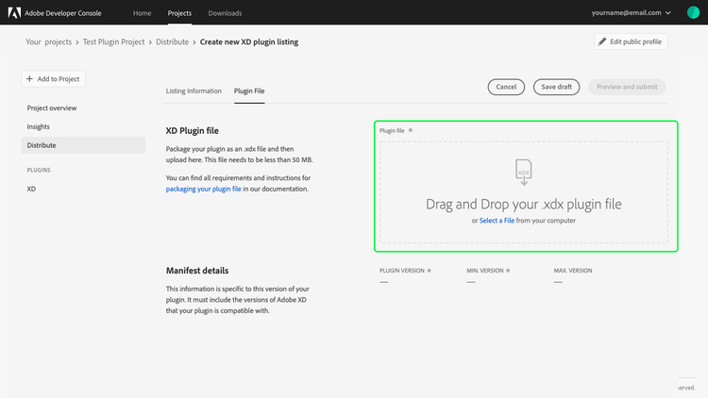Click Create new XD plugin listing breadcrumb text
Screen dimensions: 708x398
tap(249, 41)
